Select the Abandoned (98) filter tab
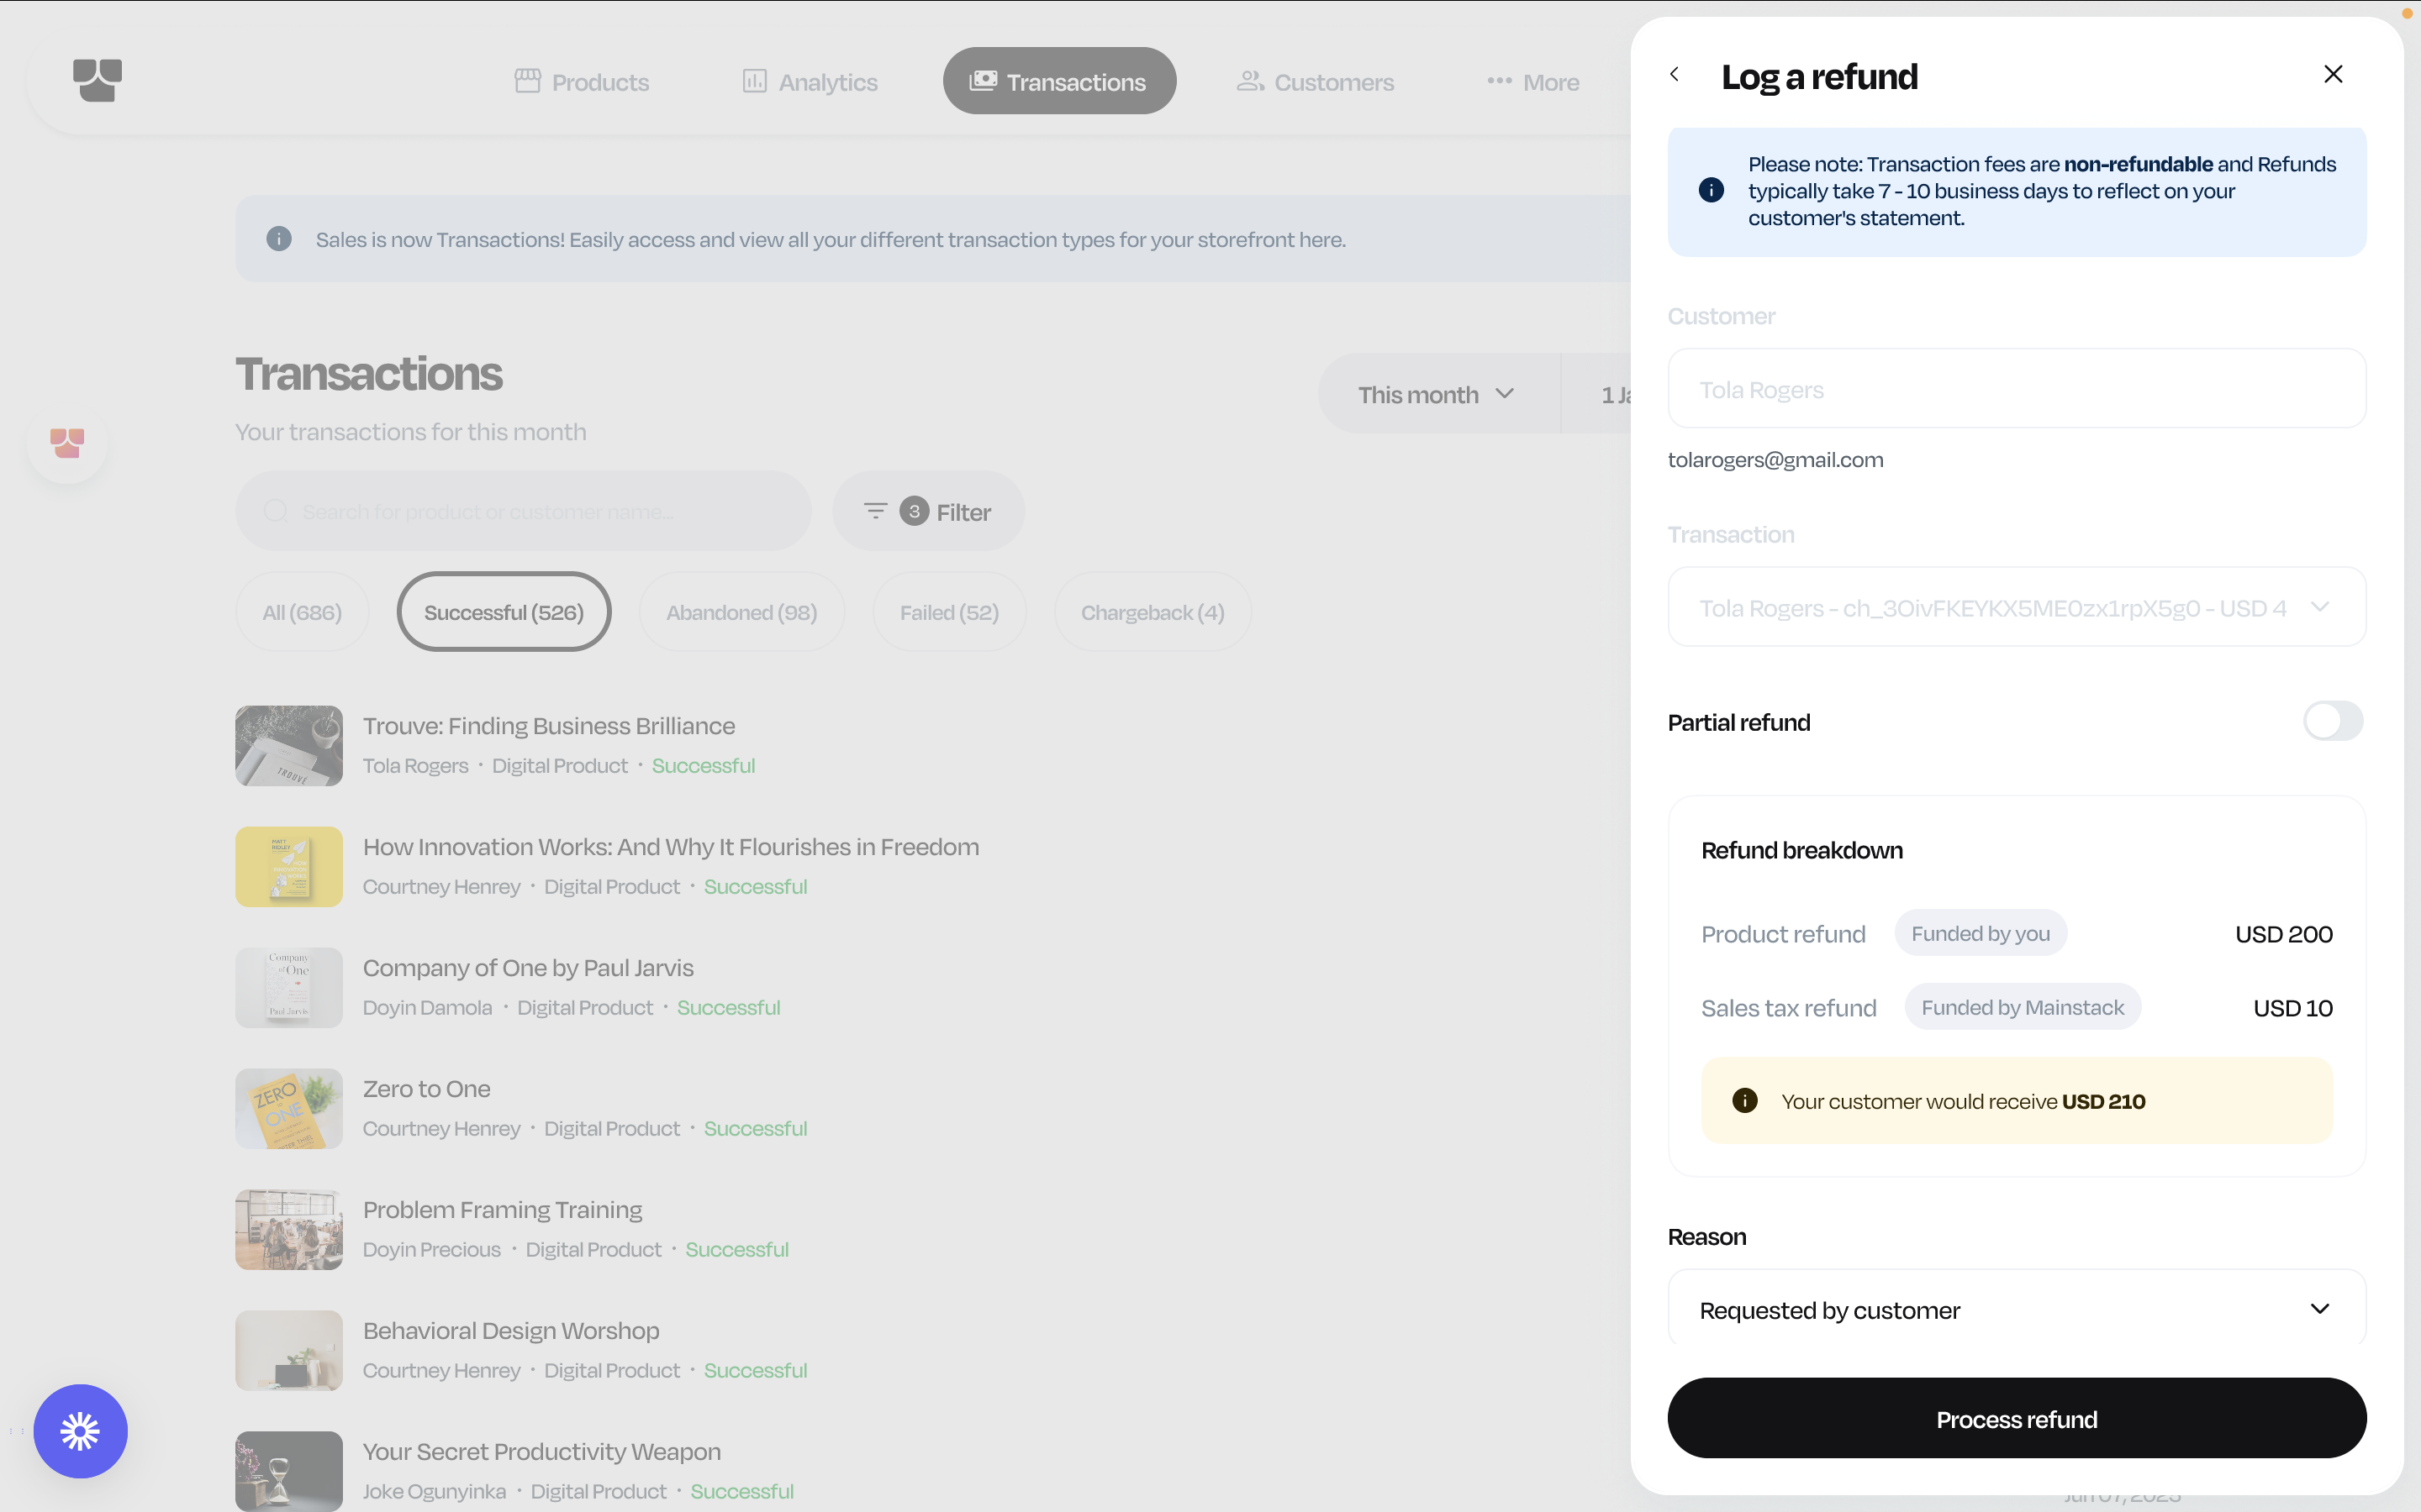 741,612
